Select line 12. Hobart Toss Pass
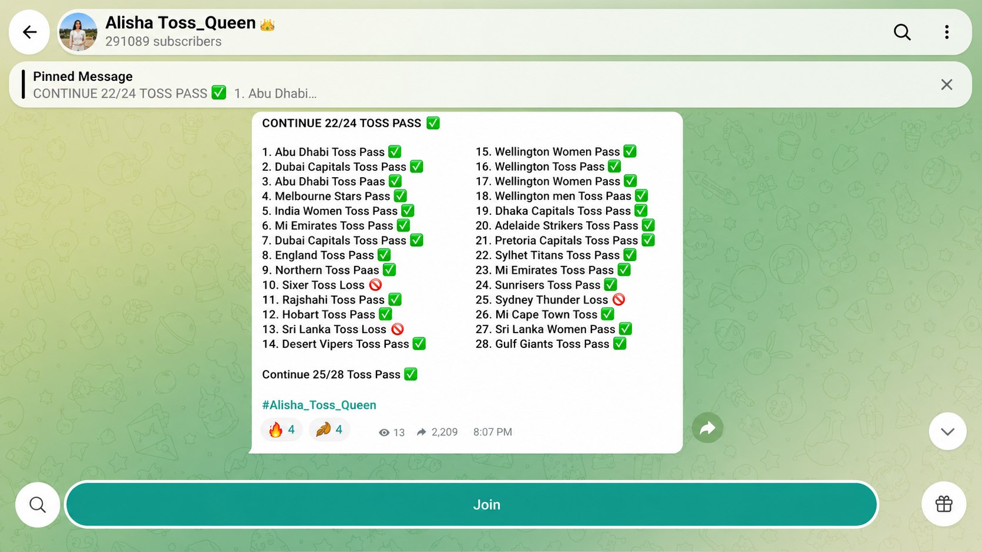The width and height of the screenshot is (982, 552). (x=327, y=314)
